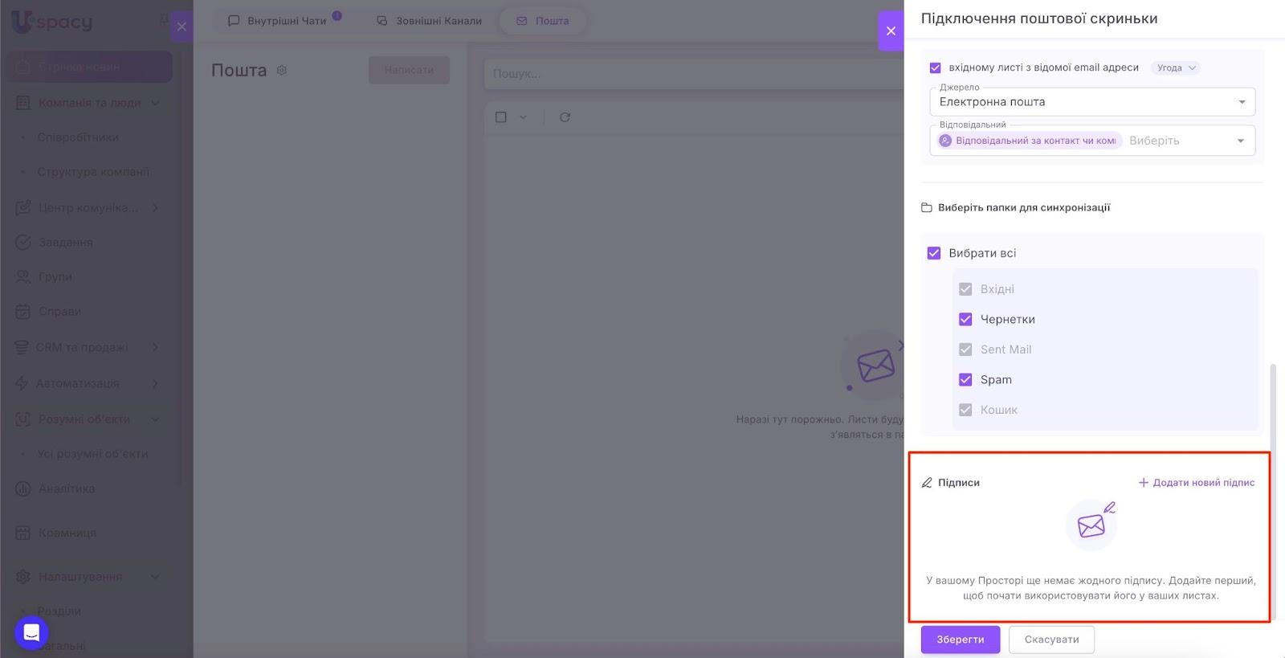Image resolution: width=1285 pixels, height=658 pixels.
Task: Open Співробітники in the sidebar
Action: click(78, 137)
